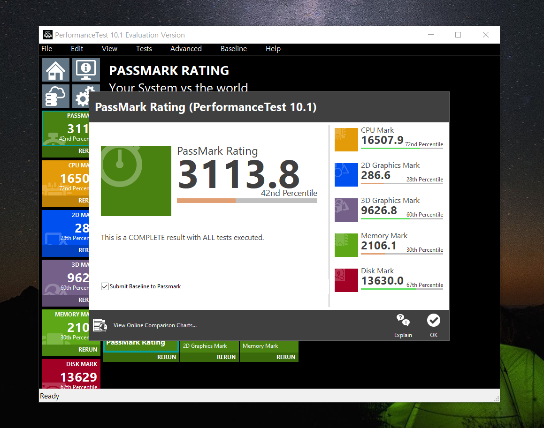The height and width of the screenshot is (428, 544).
Task: Click RERUN under 2D Graphics Mark bottom tile
Action: coord(226,357)
